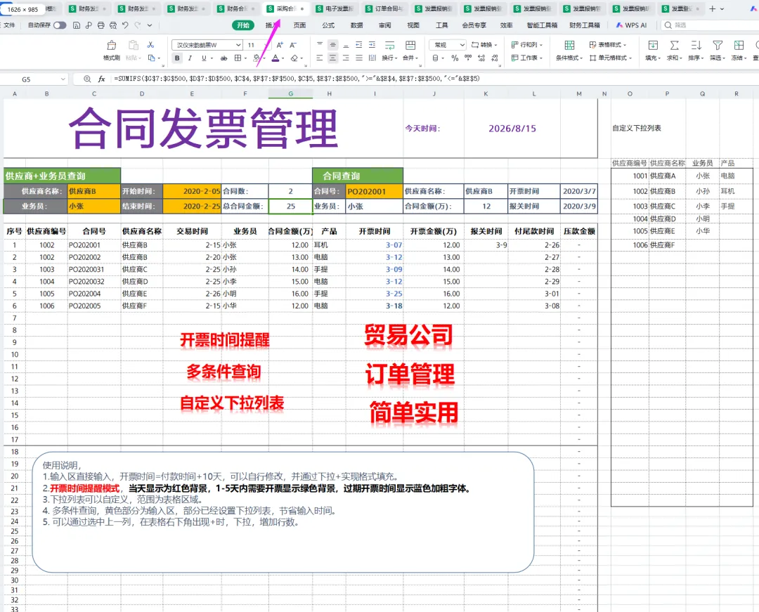This screenshot has width=759, height=612.
Task: Click the undo arrow icon
Action: click(125, 25)
